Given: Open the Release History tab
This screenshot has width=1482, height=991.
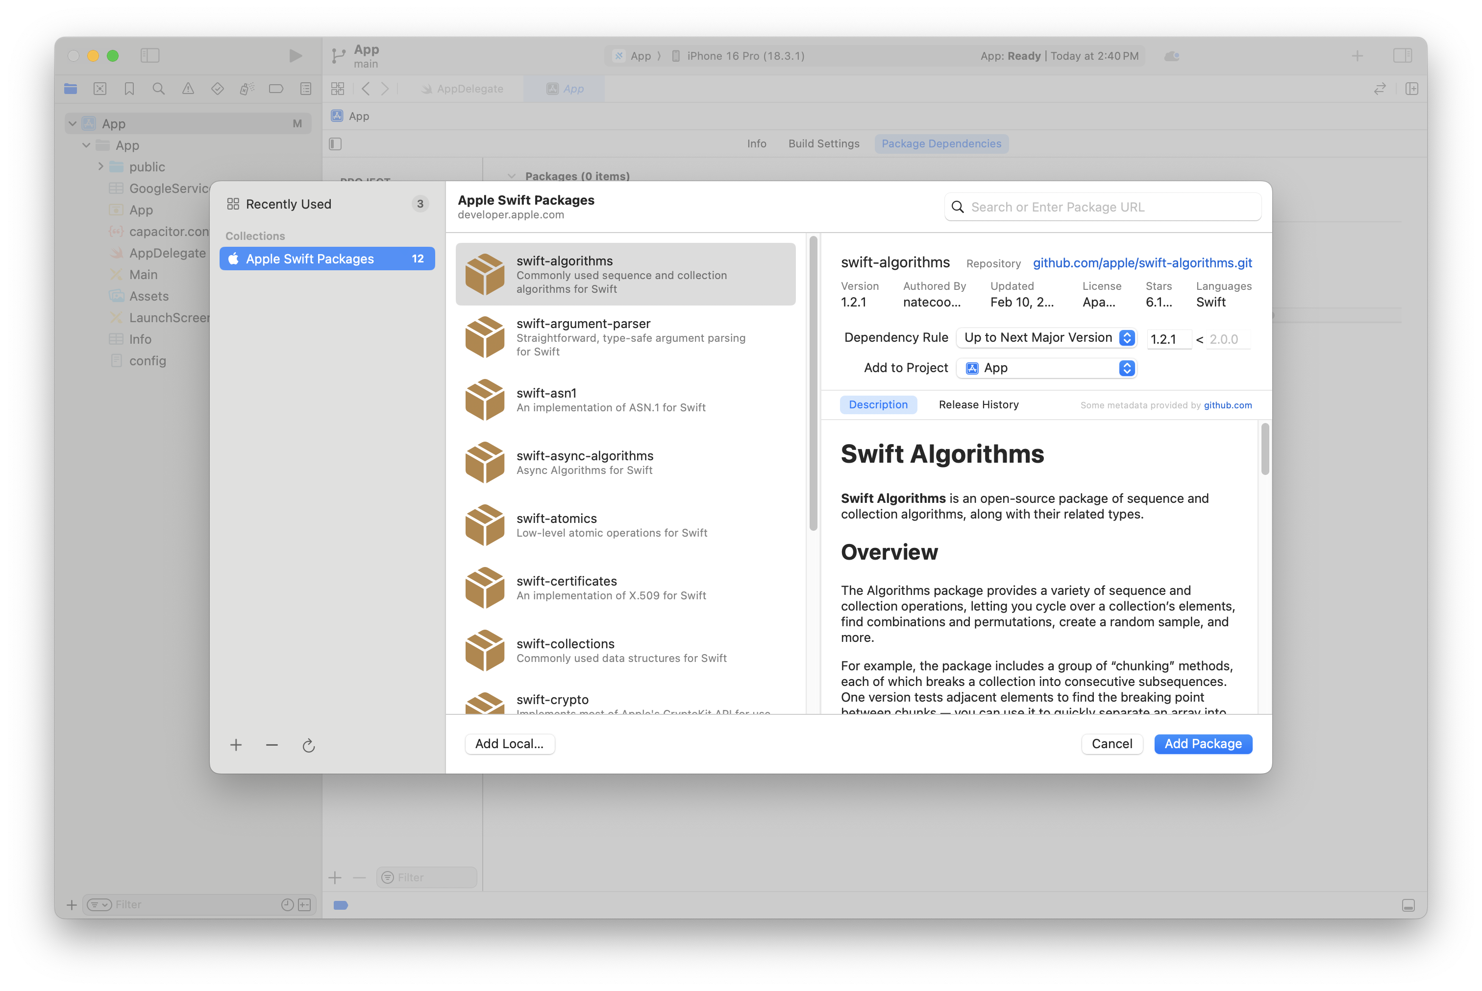Looking at the screenshot, I should pyautogui.click(x=979, y=404).
